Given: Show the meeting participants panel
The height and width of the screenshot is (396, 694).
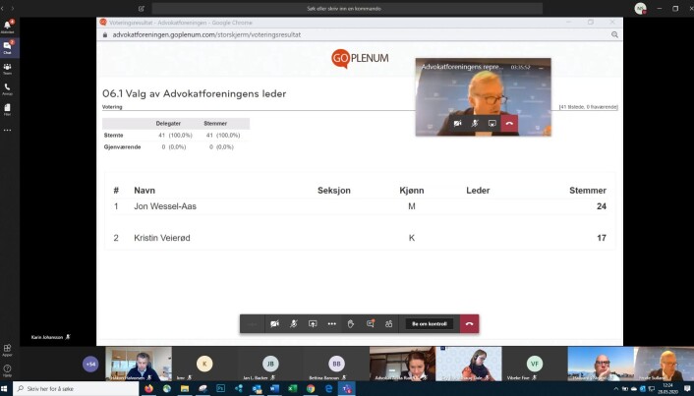Looking at the screenshot, I should (389, 324).
